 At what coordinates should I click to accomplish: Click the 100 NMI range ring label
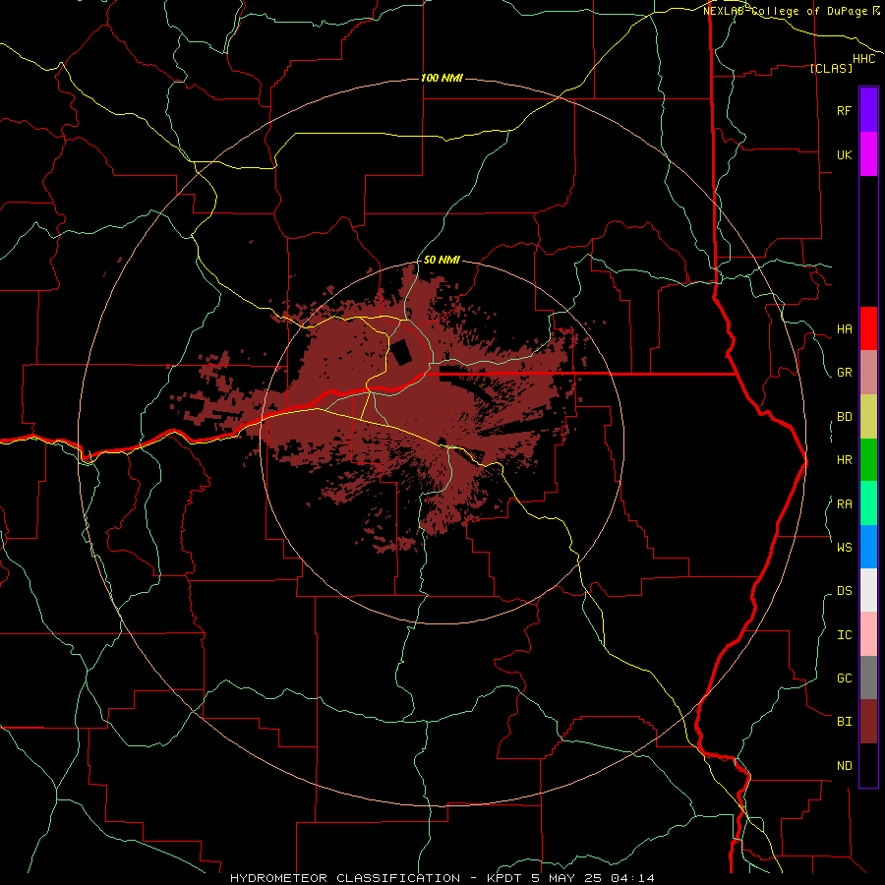pos(442,78)
